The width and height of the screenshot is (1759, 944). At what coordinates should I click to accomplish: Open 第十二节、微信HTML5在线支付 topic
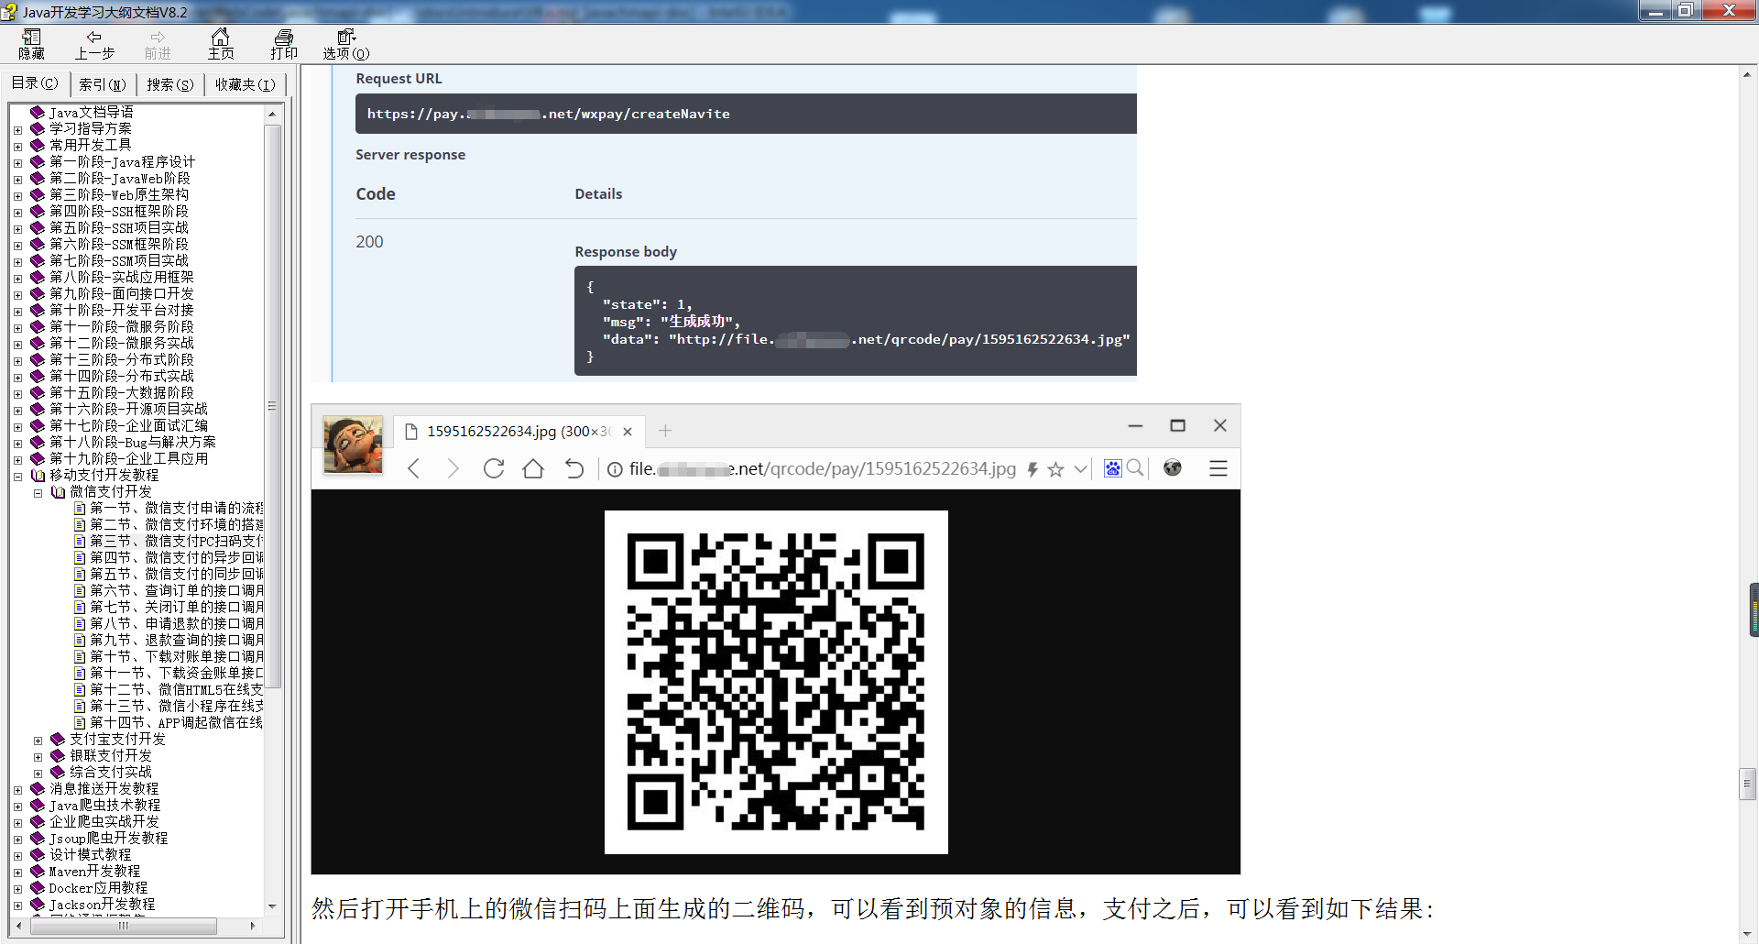(x=176, y=689)
